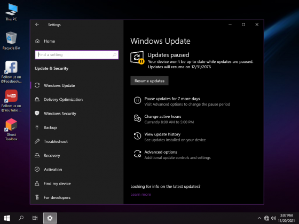This screenshot has width=299, height=224.
Task: Click the For developers icon
Action: point(37,197)
